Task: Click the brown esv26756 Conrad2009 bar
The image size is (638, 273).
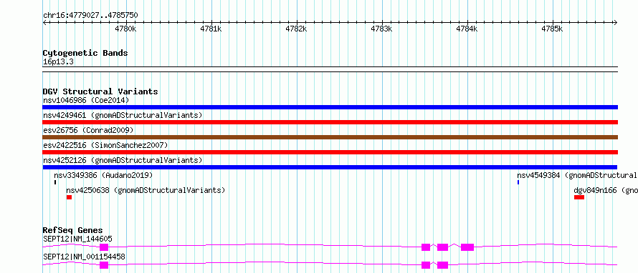Action: click(330, 137)
